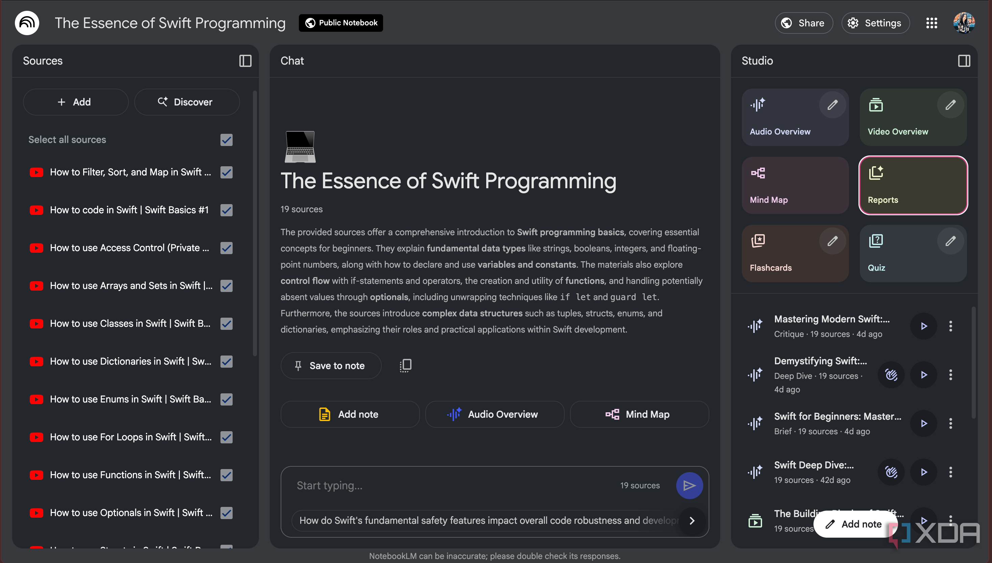This screenshot has width=992, height=563.
Task: Edit Video Overview pencil icon
Action: tap(950, 105)
